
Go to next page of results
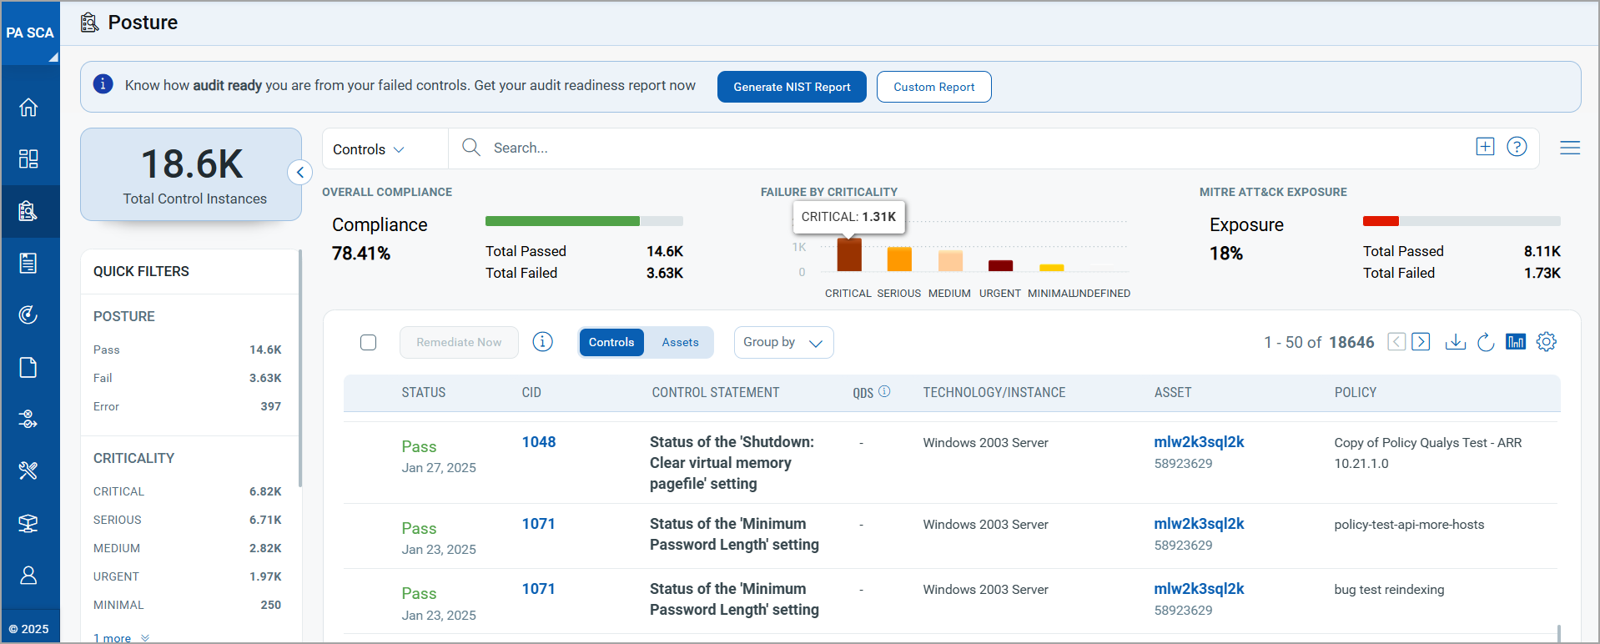pyautogui.click(x=1421, y=342)
